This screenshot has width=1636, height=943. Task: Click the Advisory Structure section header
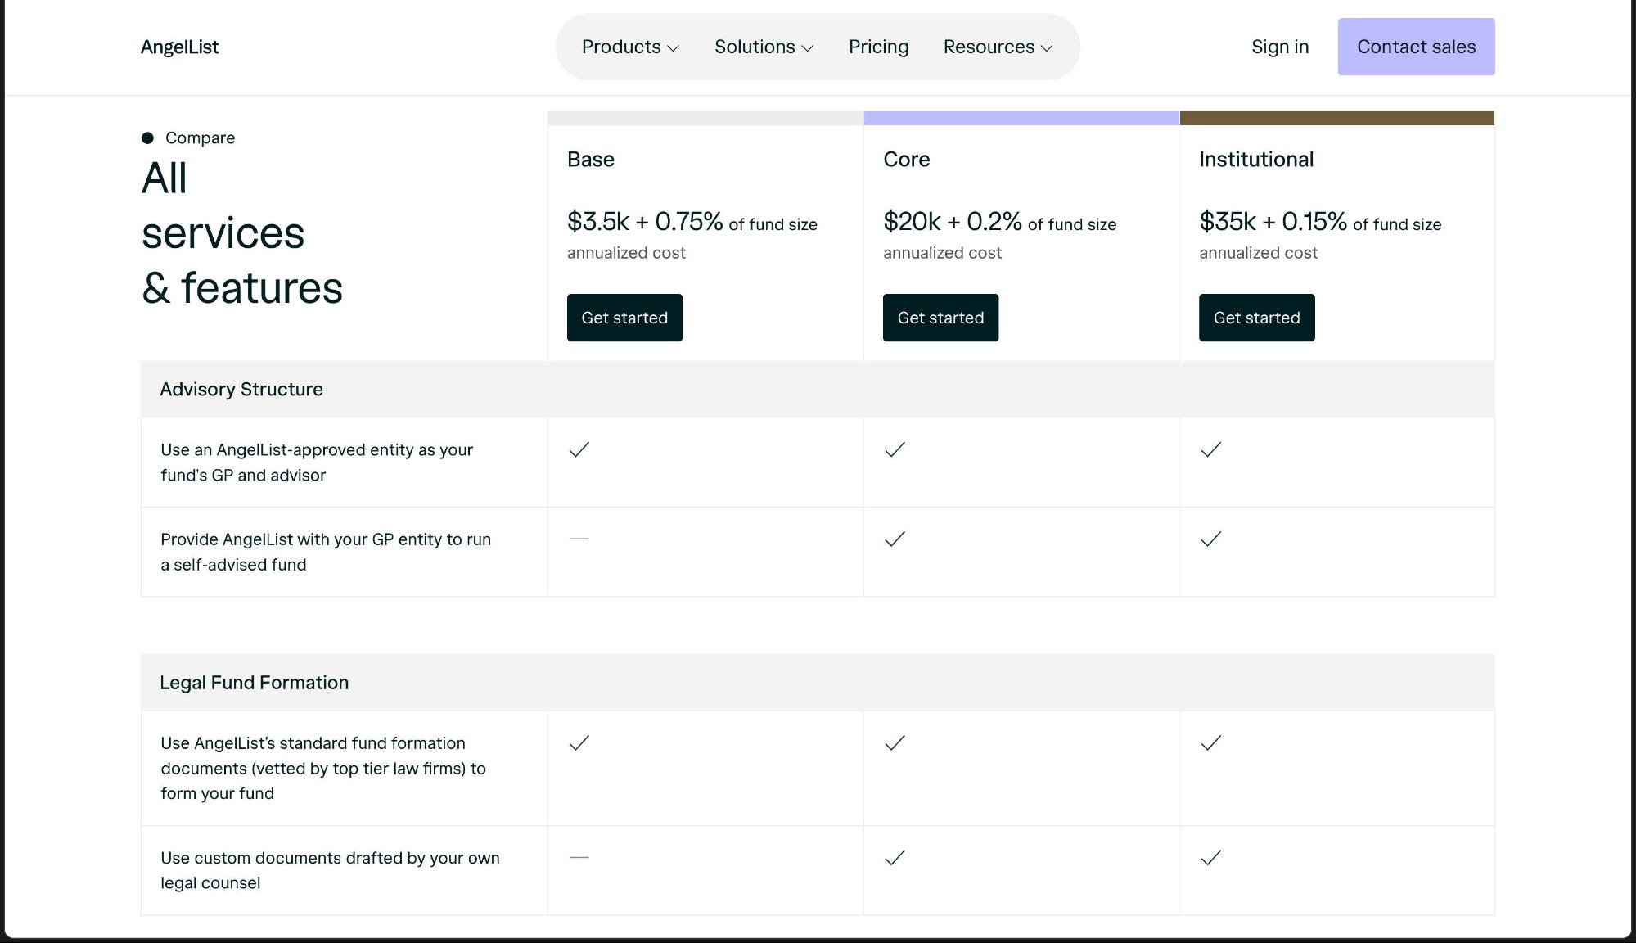pos(241,389)
